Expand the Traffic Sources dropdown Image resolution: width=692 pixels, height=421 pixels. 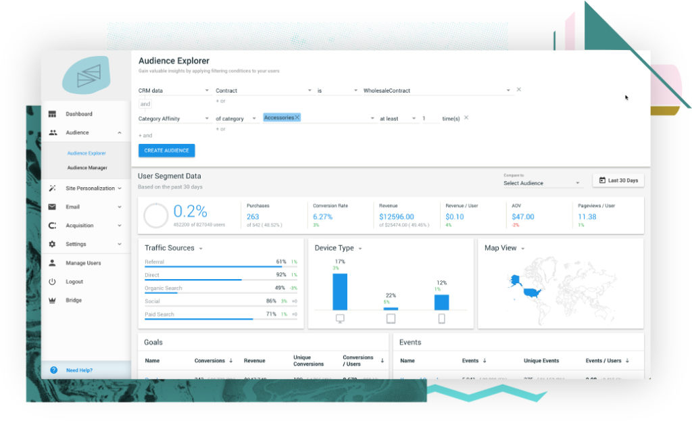click(201, 249)
